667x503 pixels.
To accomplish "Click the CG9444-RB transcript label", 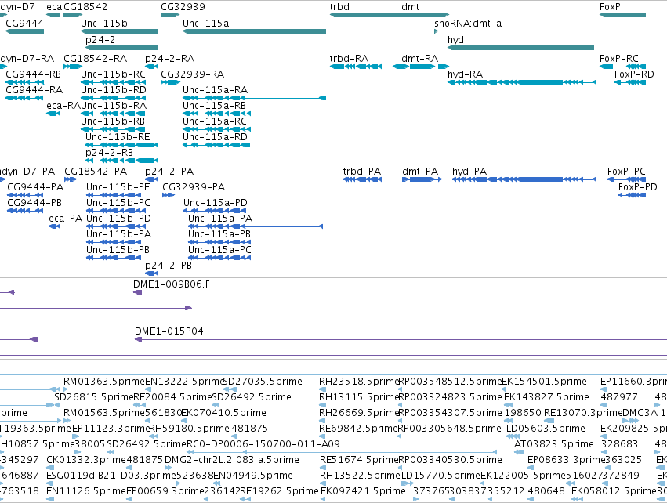I will pos(34,74).
